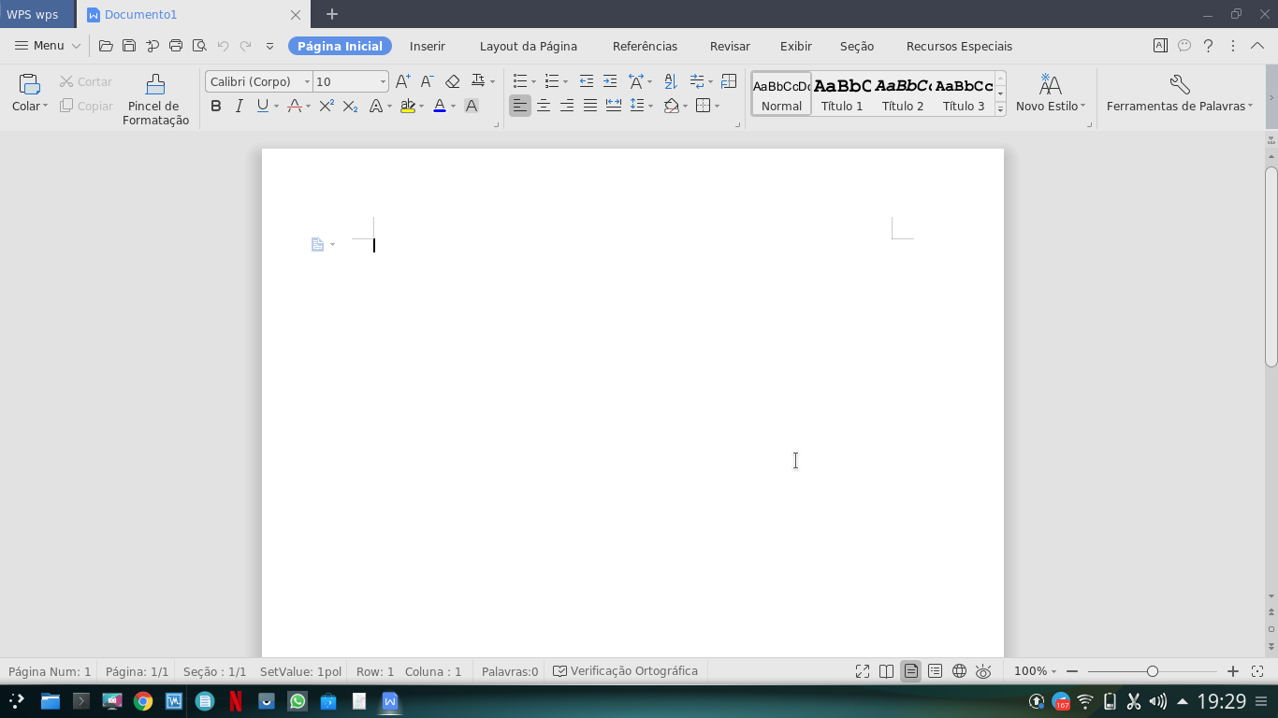
Task: Open the zoom percentage dropdown 100%
Action: [x=1035, y=671]
